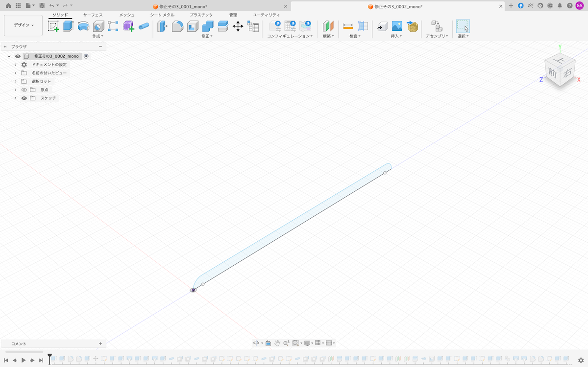Open the アセンブリ dropdown menu
588x367 pixels.
pyautogui.click(x=437, y=36)
